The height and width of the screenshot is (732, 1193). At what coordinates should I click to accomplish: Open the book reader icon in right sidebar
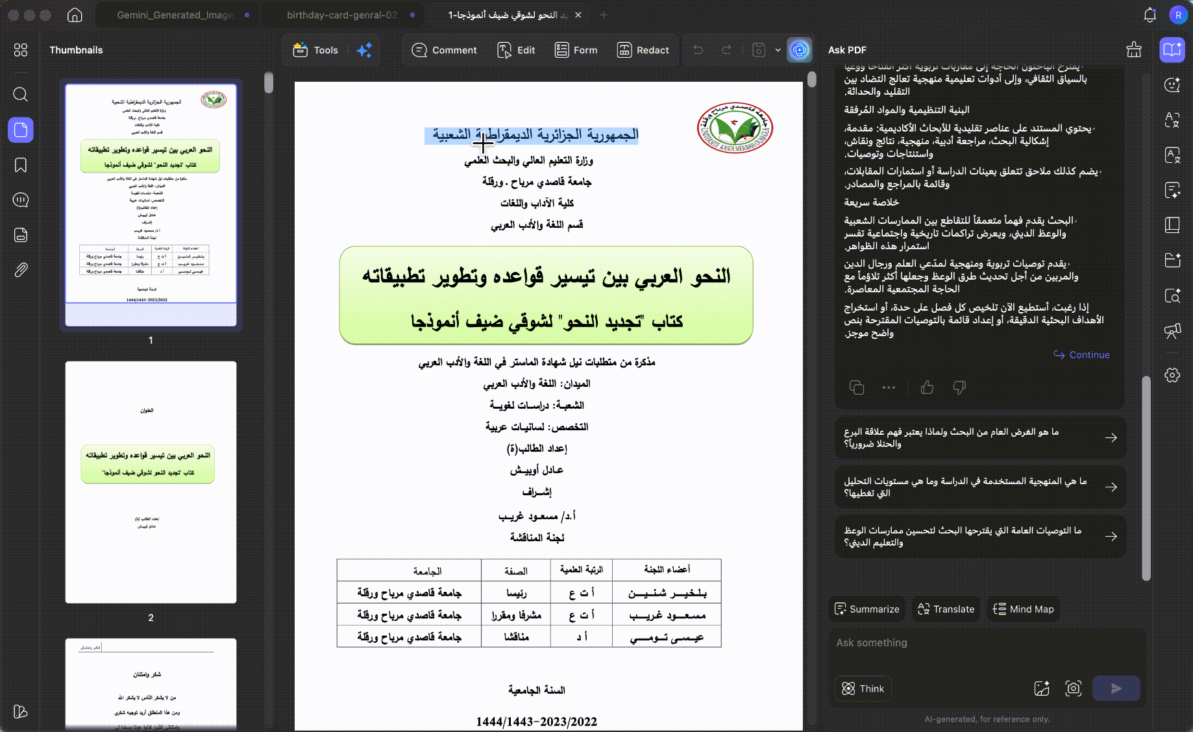1172,225
